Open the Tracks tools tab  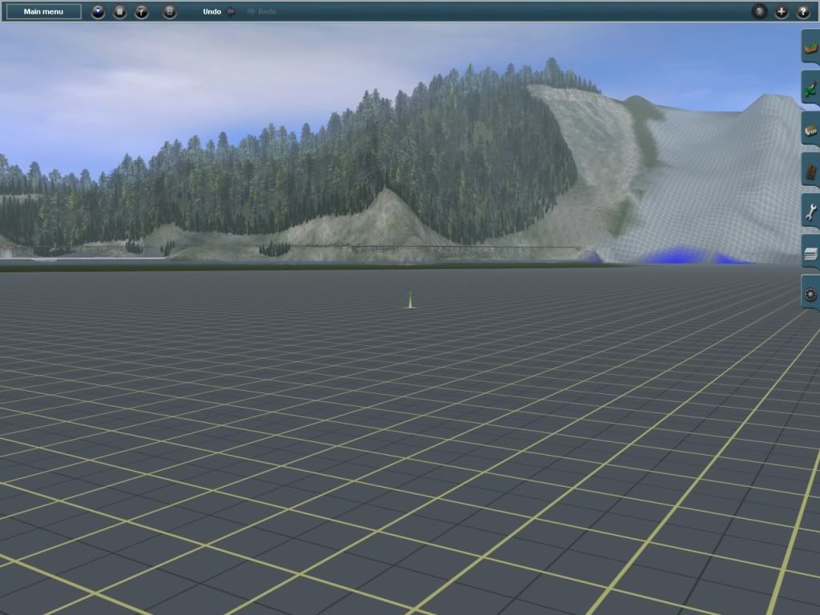coord(810,171)
